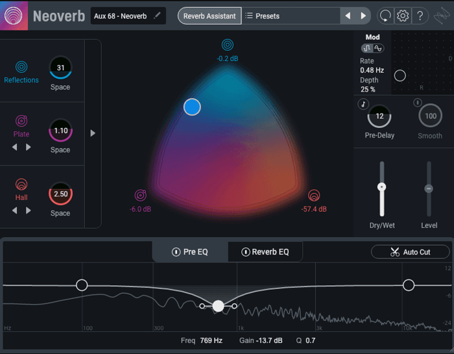Select the sine wave modulation shape
Viewport: 454px width, 354px height.
pyautogui.click(x=378, y=48)
